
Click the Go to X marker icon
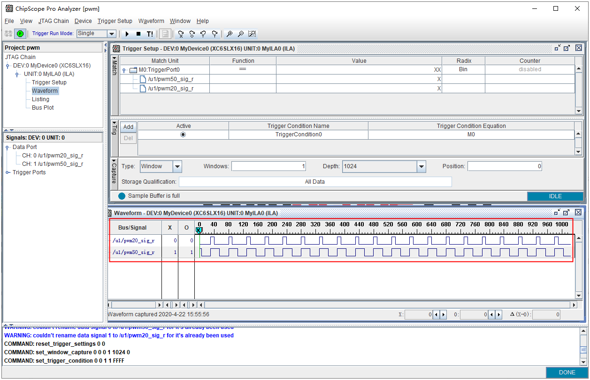pos(181,34)
